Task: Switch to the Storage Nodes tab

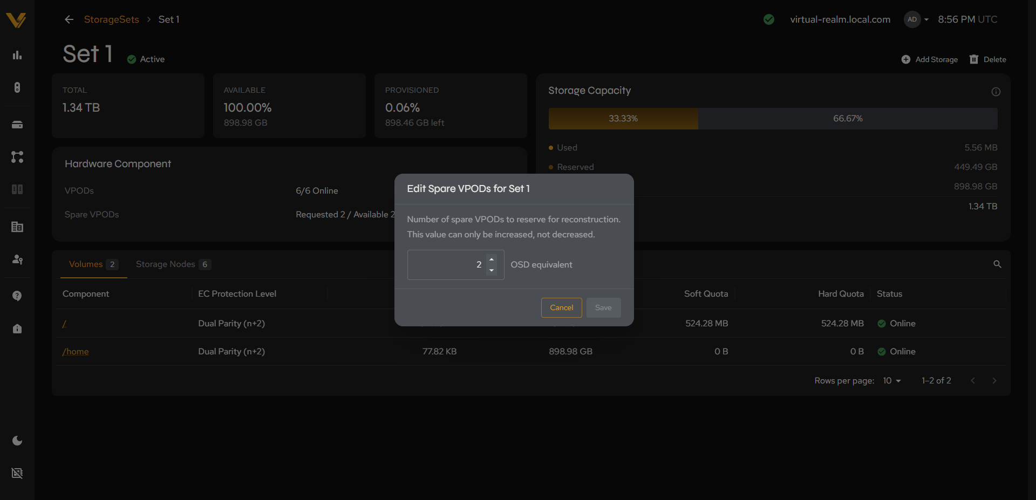Action: pyautogui.click(x=173, y=264)
